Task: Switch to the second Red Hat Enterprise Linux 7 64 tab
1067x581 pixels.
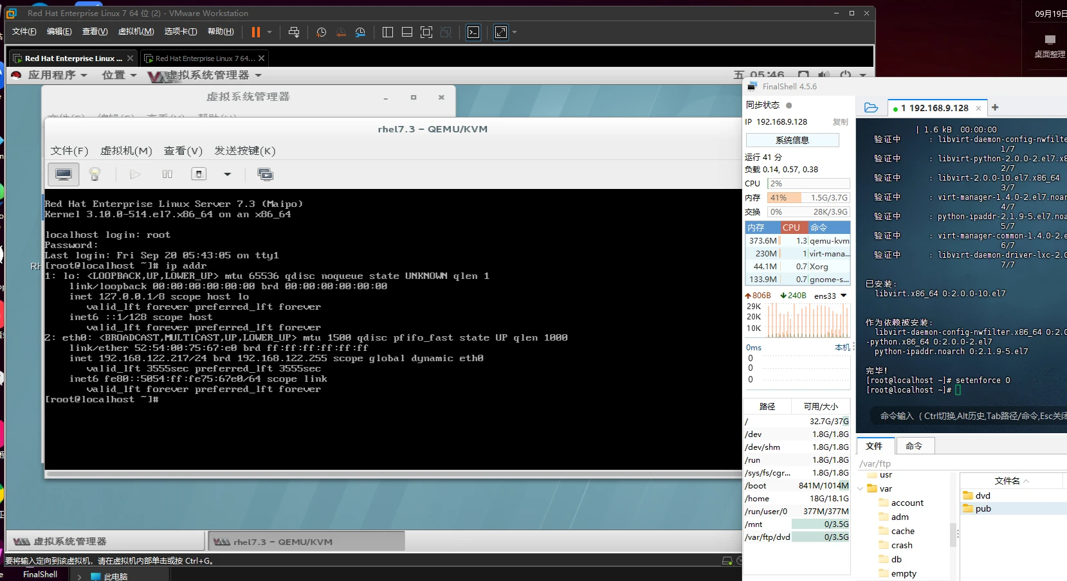Action: (x=205, y=58)
